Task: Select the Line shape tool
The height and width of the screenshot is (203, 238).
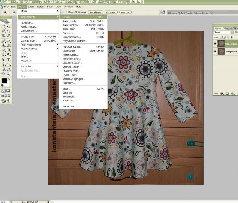Action: 9,64
